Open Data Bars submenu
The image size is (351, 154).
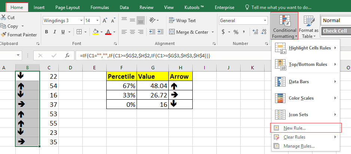pos(306,82)
